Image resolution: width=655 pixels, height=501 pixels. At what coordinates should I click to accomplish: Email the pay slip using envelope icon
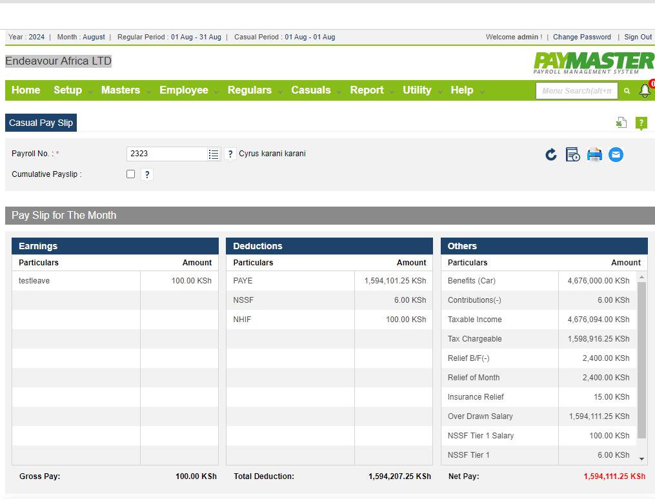[x=616, y=155]
